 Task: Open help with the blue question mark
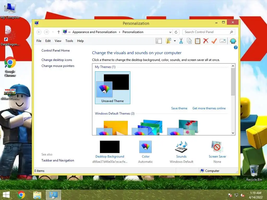[x=236, y=47]
